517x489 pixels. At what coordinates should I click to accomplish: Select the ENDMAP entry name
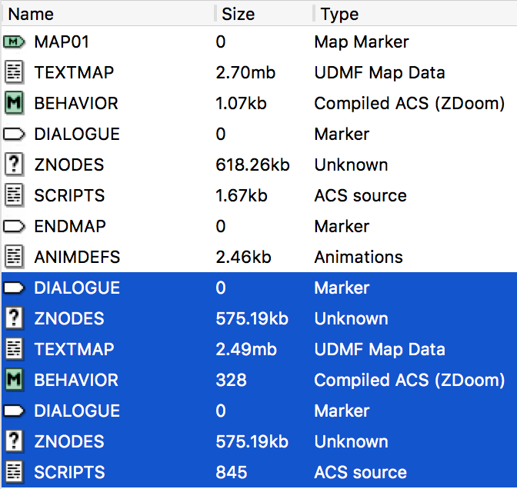70,226
